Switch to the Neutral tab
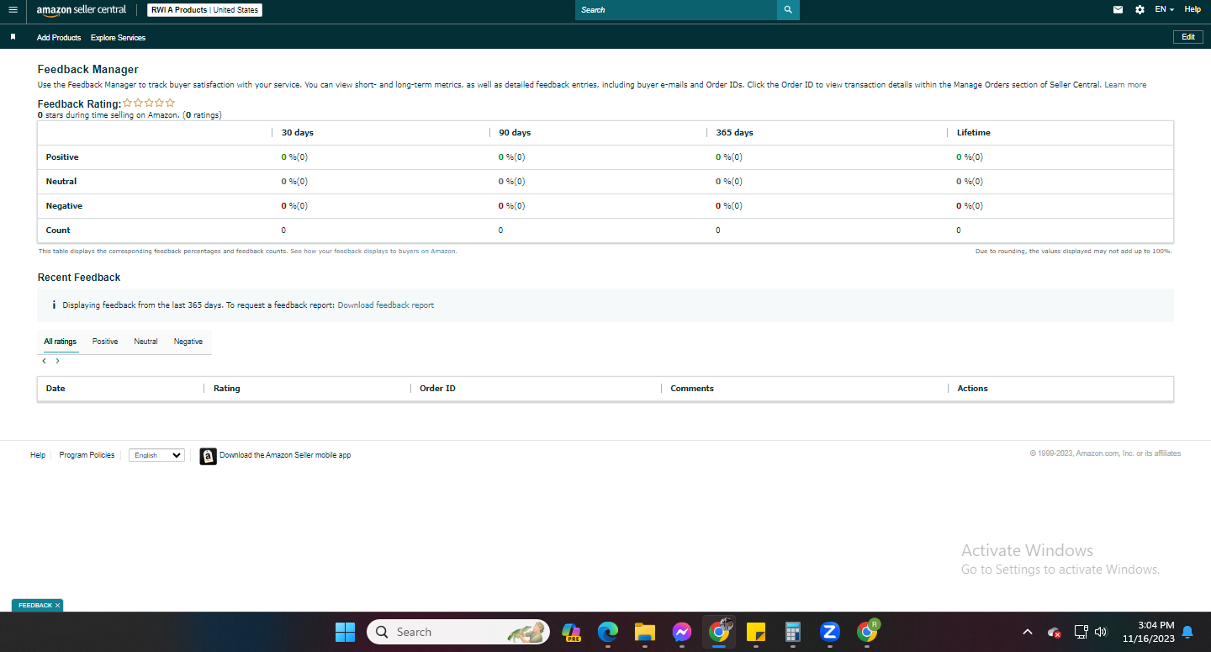 click(145, 342)
